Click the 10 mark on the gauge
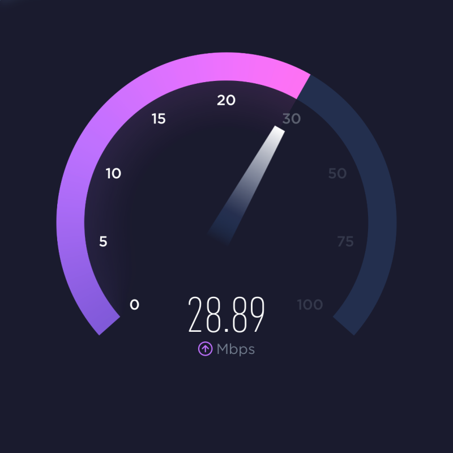This screenshot has height=453, width=453. tap(113, 173)
